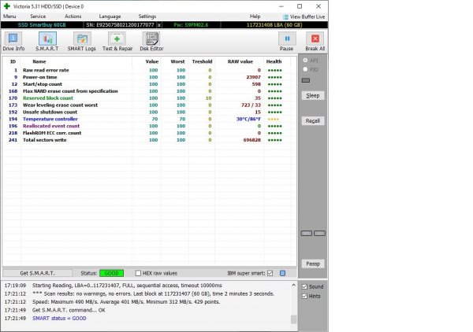Select the Temperature controller row
The image size is (473, 332).
[50, 119]
